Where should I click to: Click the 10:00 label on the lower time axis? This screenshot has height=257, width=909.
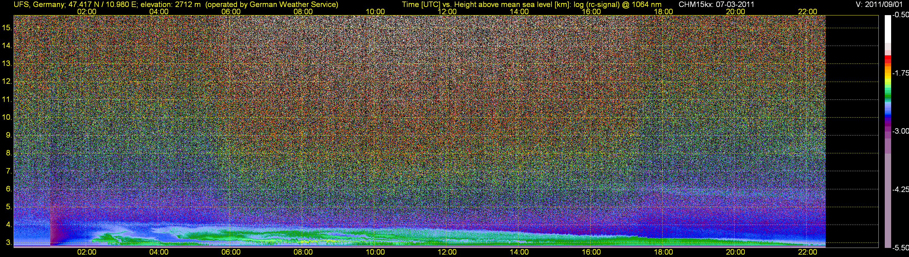(375, 252)
